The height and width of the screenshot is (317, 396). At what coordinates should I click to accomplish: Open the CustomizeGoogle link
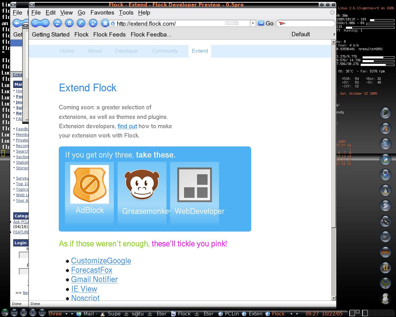click(101, 261)
